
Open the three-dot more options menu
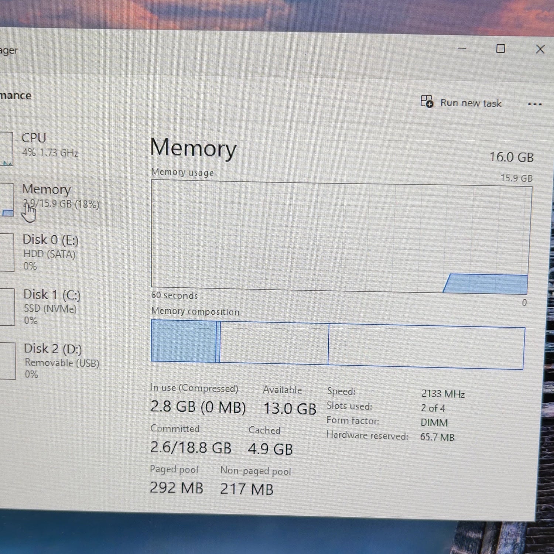point(535,105)
